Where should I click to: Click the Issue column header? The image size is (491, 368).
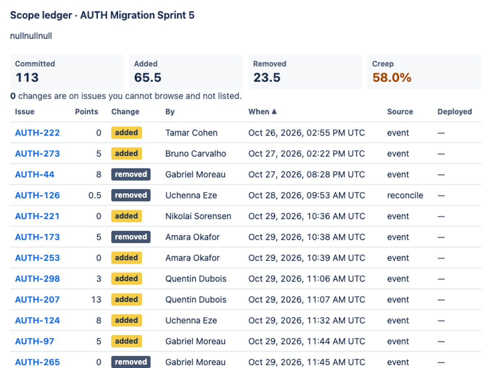click(x=25, y=112)
